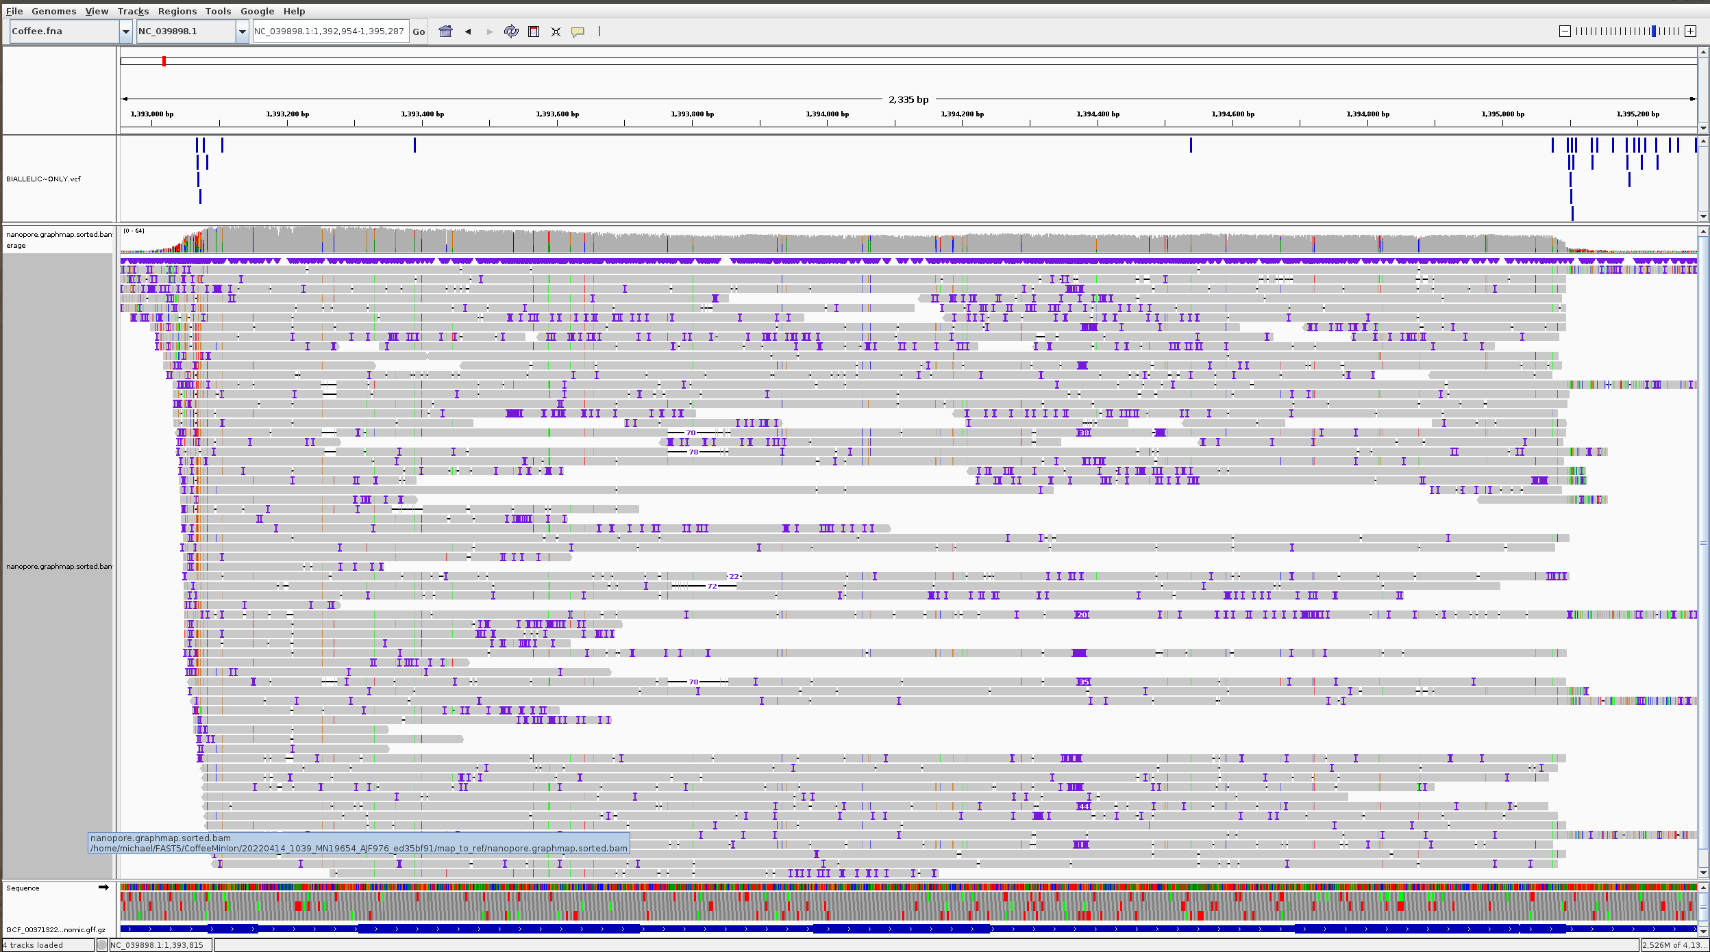Open the Regions menu
The width and height of the screenshot is (1710, 952).
[x=177, y=11]
